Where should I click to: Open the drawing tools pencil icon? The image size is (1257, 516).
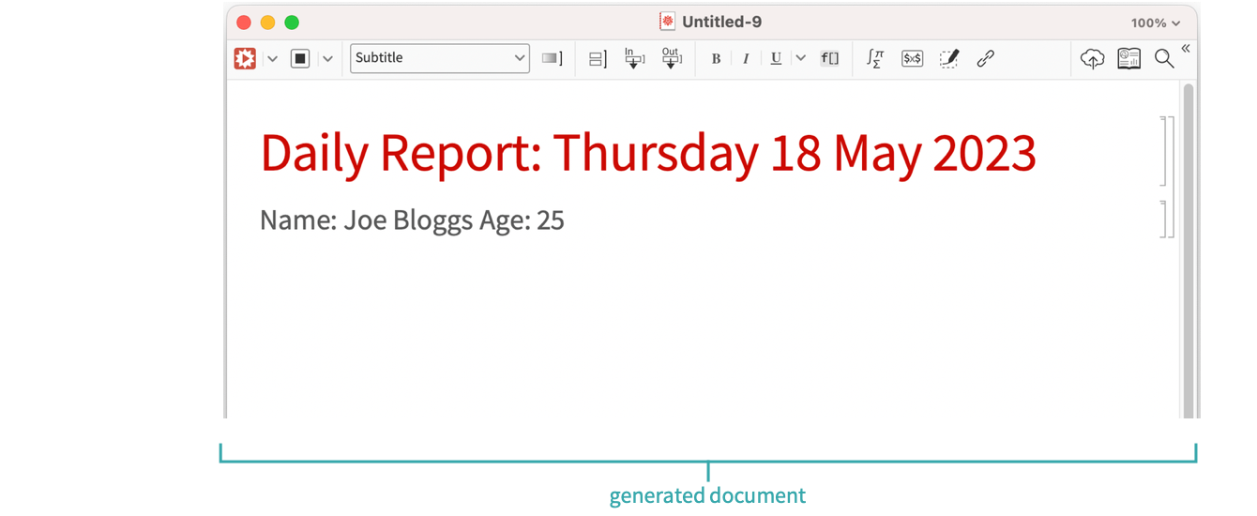[x=948, y=58]
